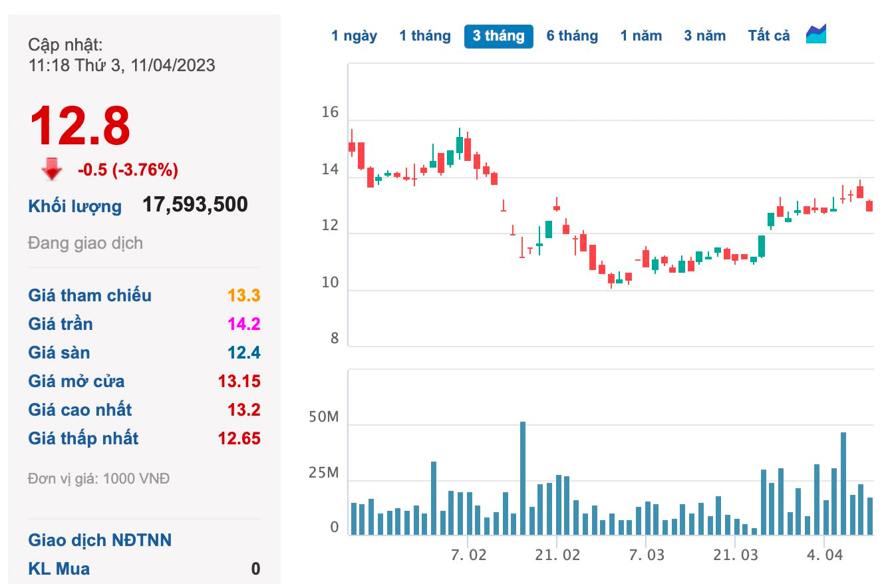
Task: Click the current price 12.8
Action: tap(80, 125)
